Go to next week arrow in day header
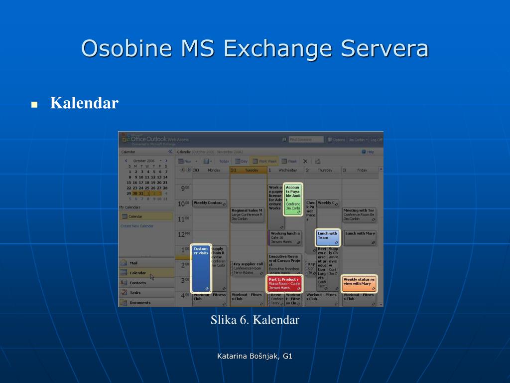 (x=188, y=170)
